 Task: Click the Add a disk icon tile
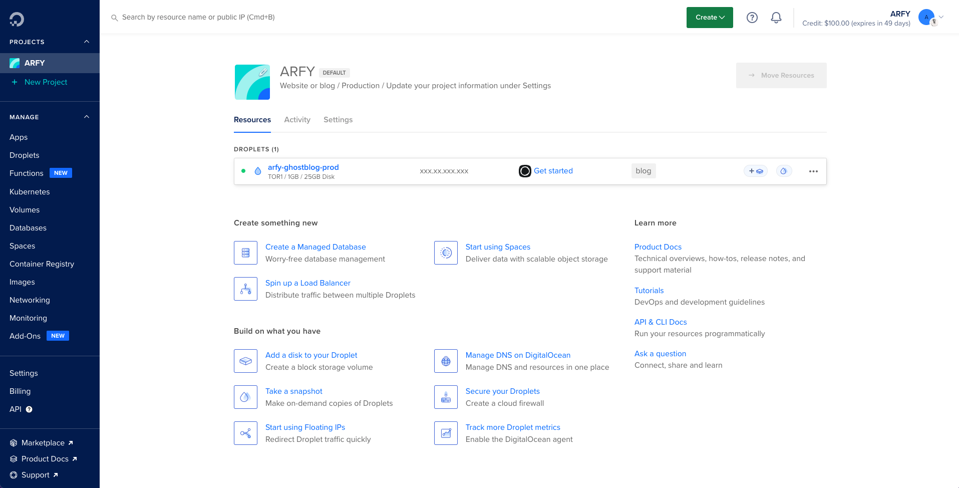[245, 361]
